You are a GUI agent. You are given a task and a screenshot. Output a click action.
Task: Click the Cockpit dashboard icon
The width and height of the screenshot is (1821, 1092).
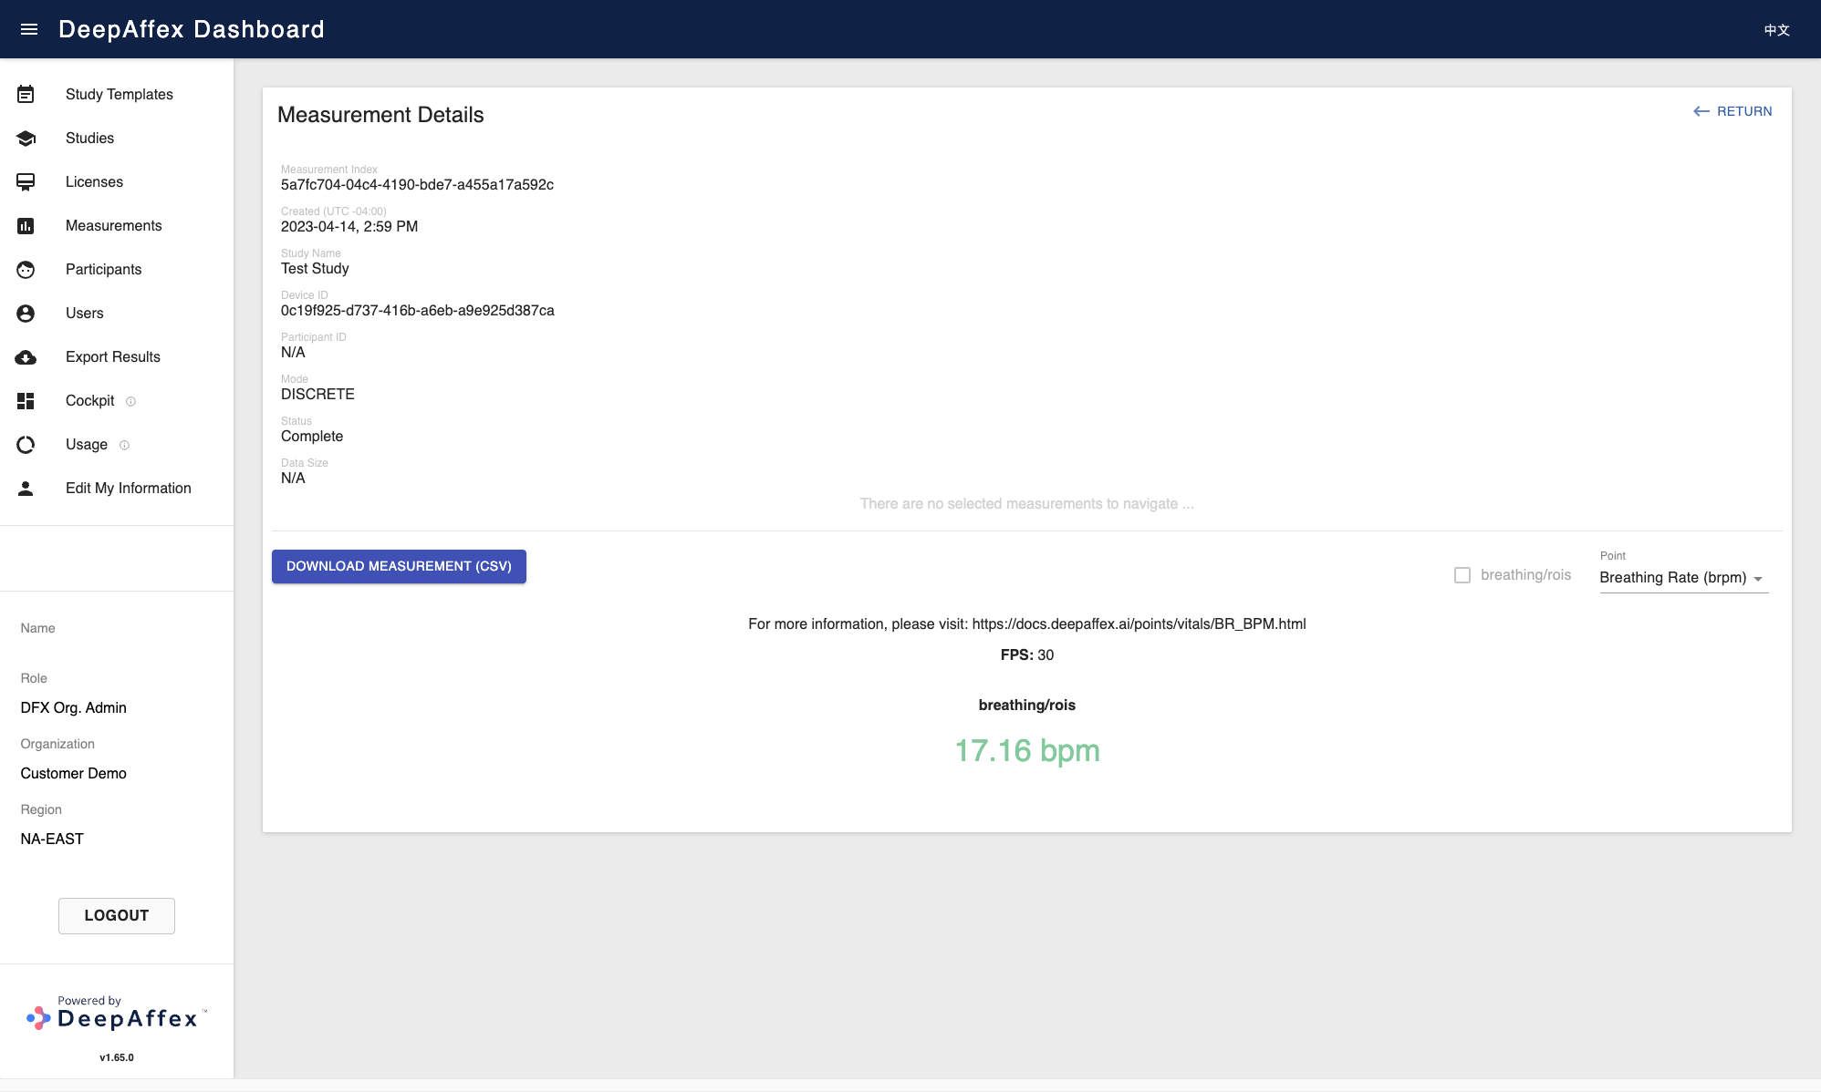click(26, 401)
